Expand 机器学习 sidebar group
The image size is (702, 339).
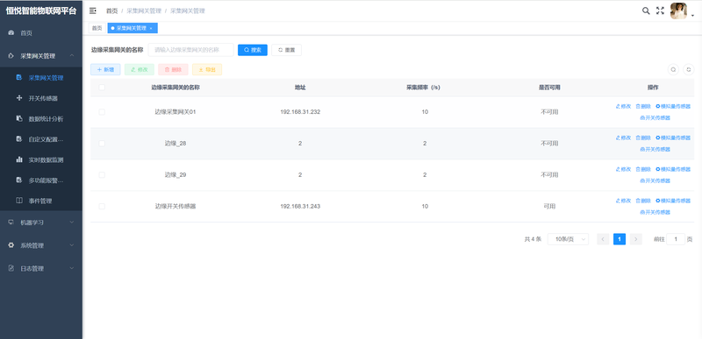click(41, 222)
